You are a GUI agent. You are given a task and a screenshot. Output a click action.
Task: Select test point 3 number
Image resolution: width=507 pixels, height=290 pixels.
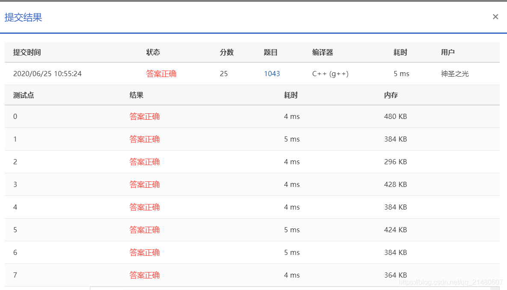point(15,184)
